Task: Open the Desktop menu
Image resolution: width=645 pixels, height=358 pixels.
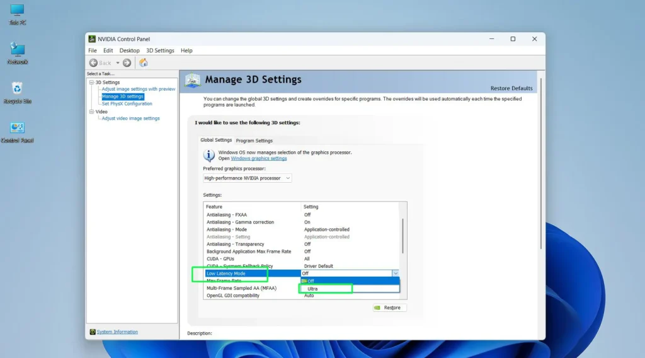Action: 129,50
